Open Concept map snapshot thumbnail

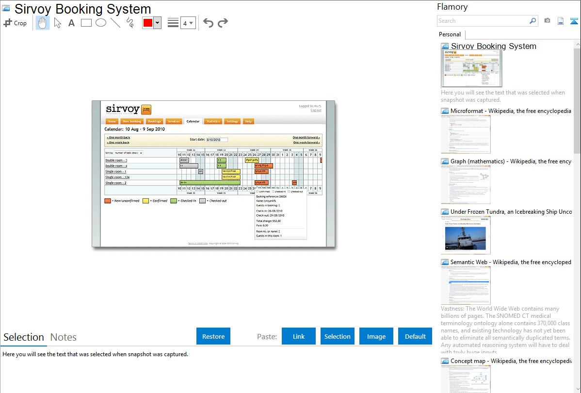tap(466, 379)
